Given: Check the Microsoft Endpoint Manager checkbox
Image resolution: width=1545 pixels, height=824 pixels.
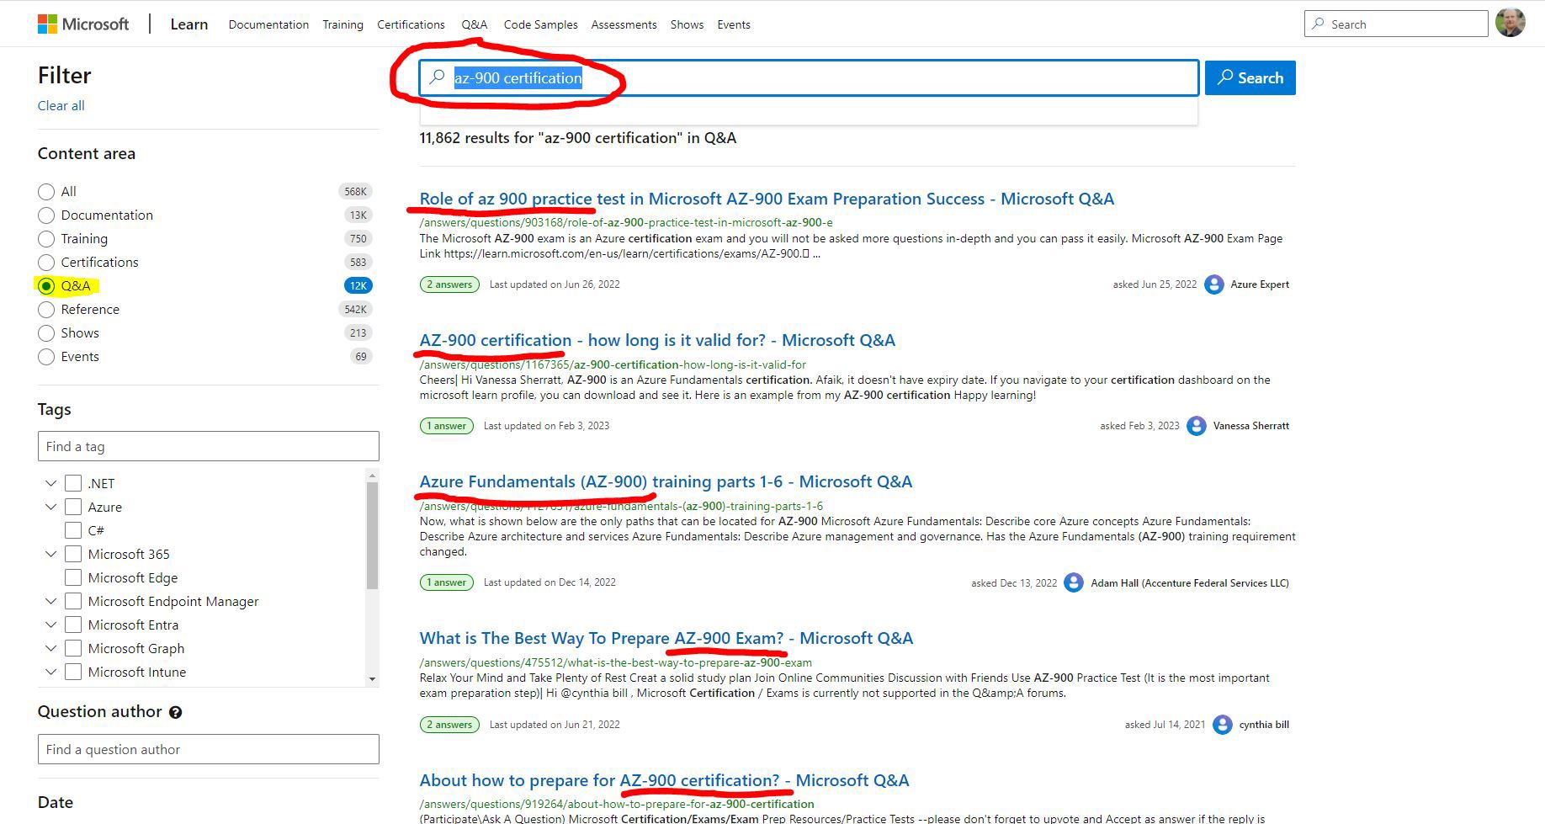Looking at the screenshot, I should click(x=73, y=601).
